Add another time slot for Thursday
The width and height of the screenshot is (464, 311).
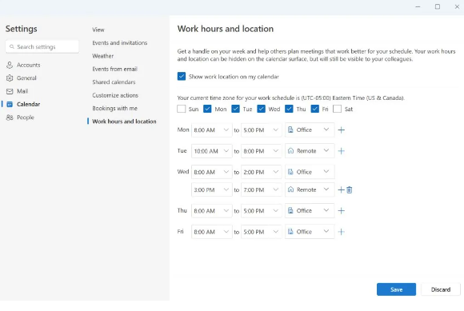coord(341,211)
